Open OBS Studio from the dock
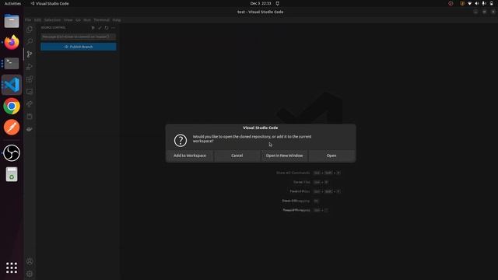This screenshot has width=498, height=280. coord(12,152)
